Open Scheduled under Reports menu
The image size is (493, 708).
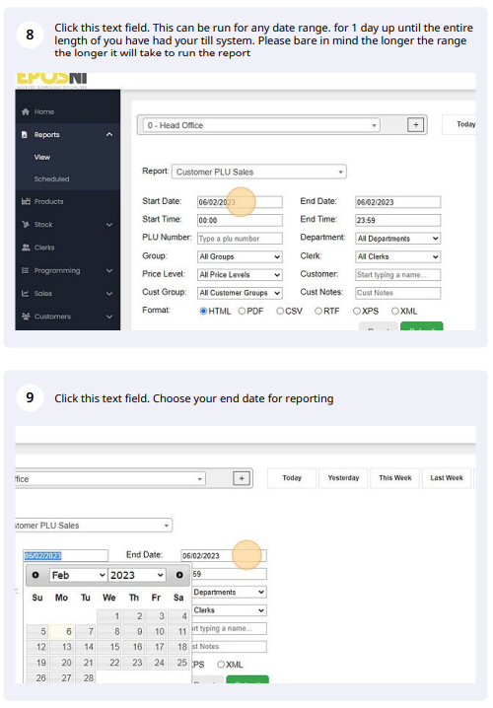point(51,178)
